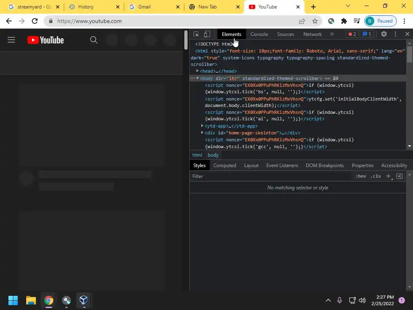
Task: Expand the head element node
Action: pos(197,71)
